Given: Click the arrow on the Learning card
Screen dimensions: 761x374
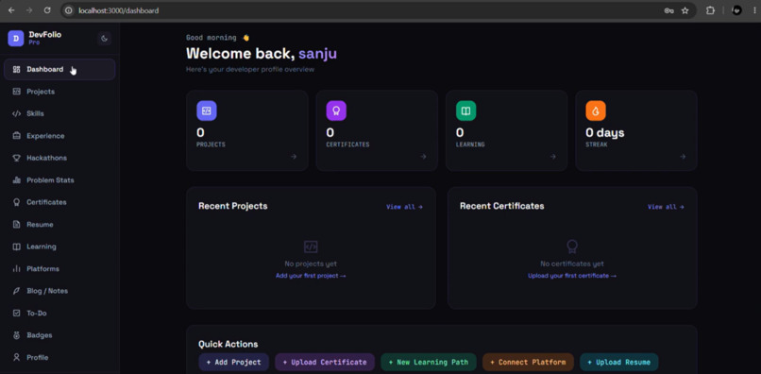Looking at the screenshot, I should tap(552, 157).
